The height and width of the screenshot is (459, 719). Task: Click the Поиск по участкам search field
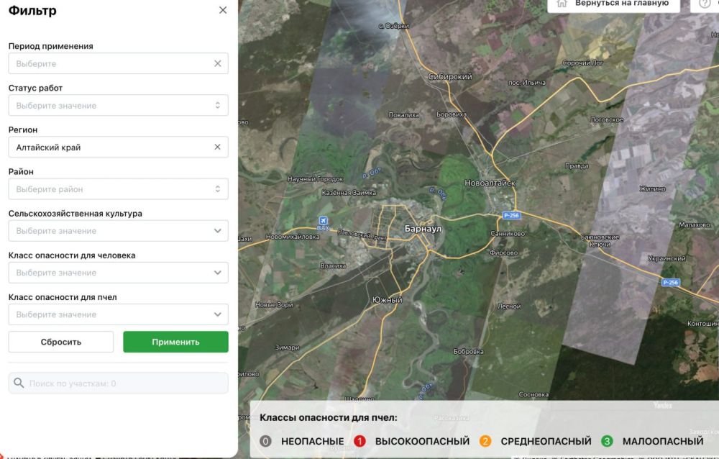(x=119, y=383)
